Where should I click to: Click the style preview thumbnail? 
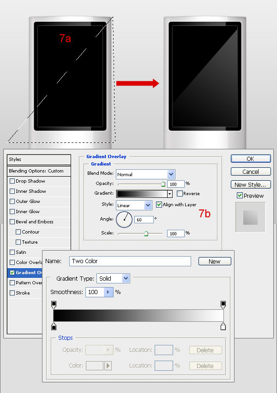[x=250, y=217]
